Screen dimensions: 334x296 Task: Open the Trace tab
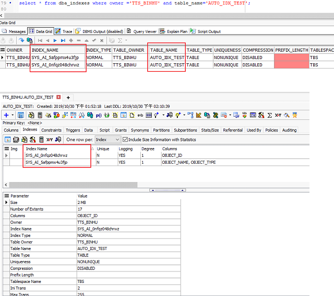(x=64, y=31)
